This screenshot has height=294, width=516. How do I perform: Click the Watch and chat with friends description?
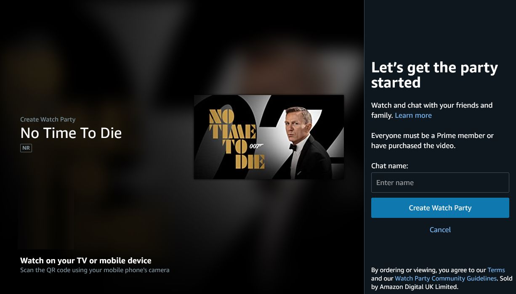point(432,110)
